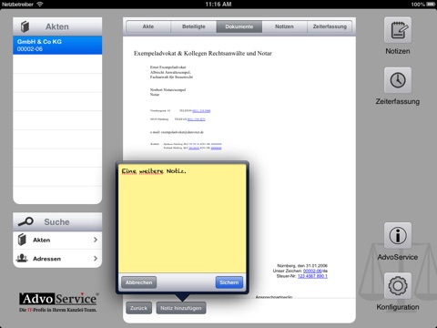Open the TELEFAX number link in document

point(197,119)
